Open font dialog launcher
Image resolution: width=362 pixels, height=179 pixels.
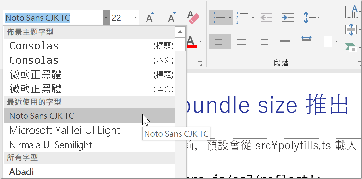200,64
